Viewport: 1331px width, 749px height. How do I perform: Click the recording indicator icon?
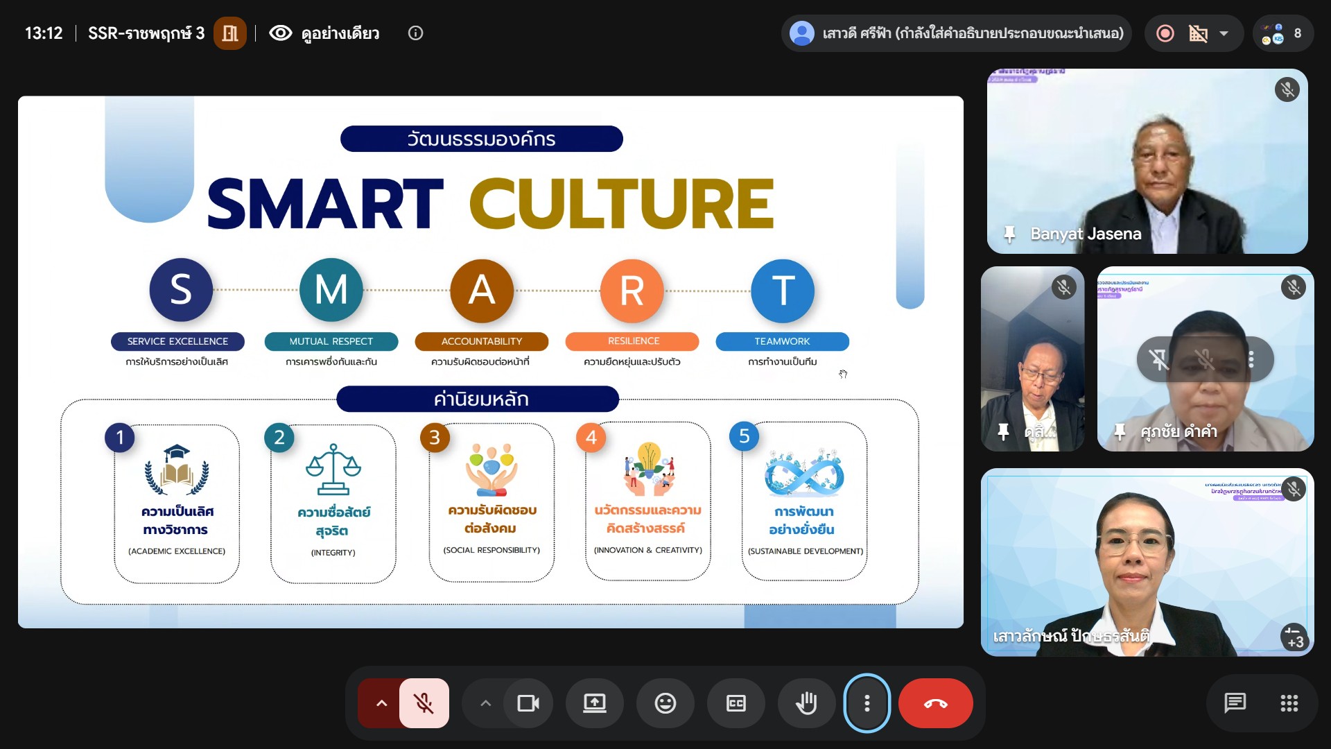click(x=1165, y=33)
